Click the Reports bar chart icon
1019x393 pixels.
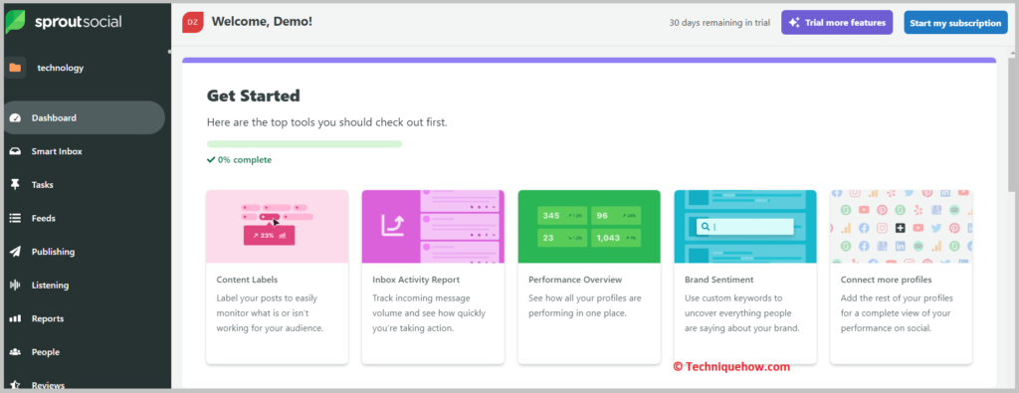point(15,319)
